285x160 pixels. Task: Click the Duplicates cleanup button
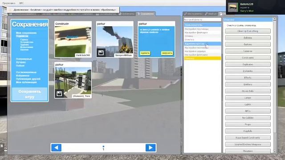248,64
